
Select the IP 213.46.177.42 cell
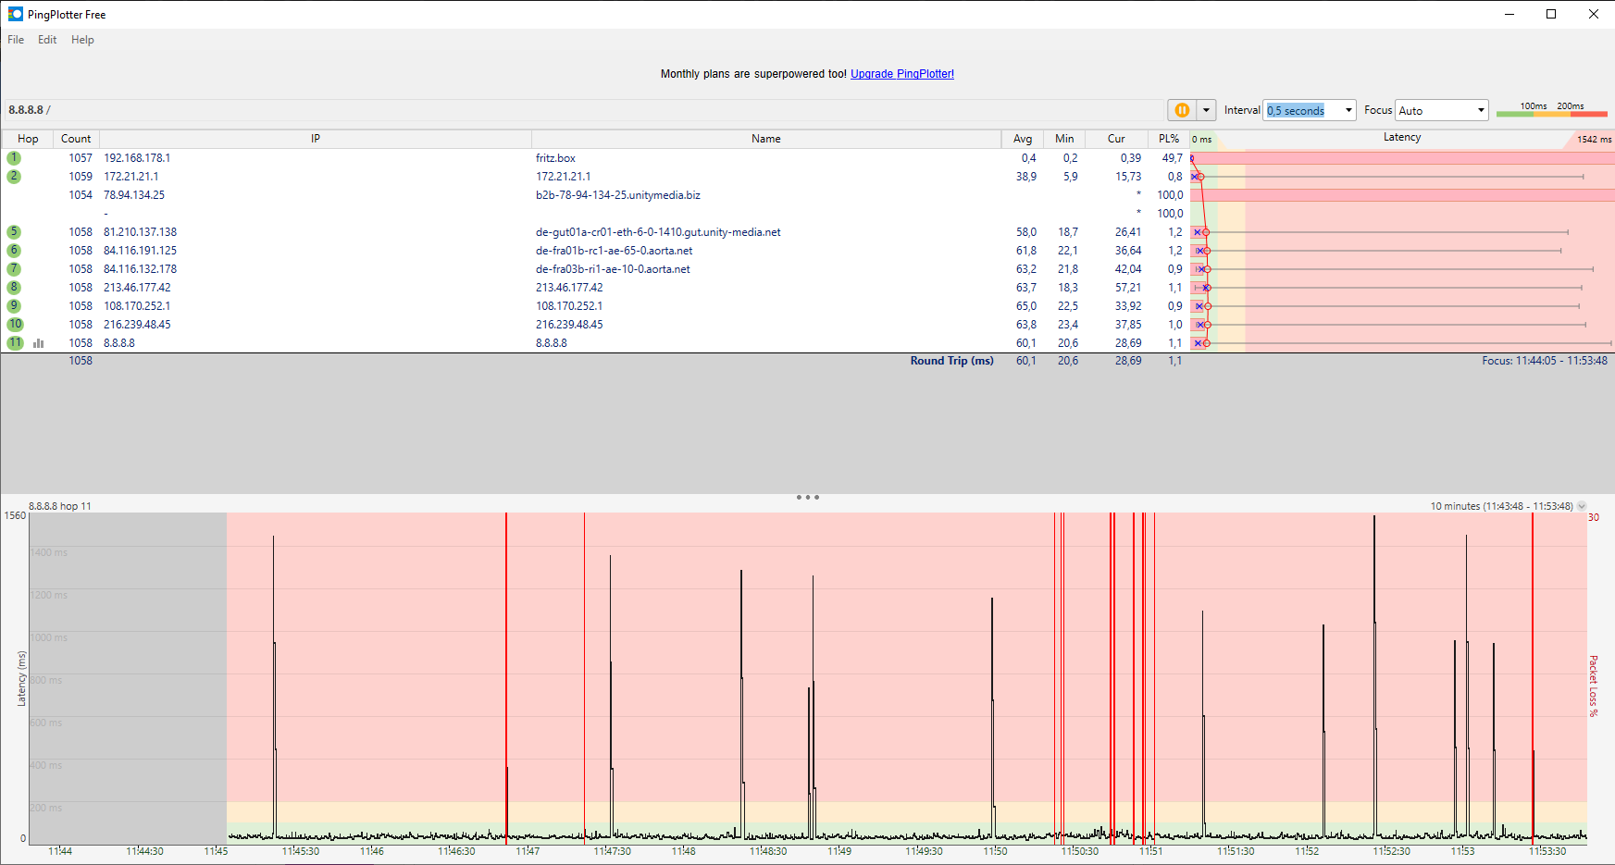[137, 288]
